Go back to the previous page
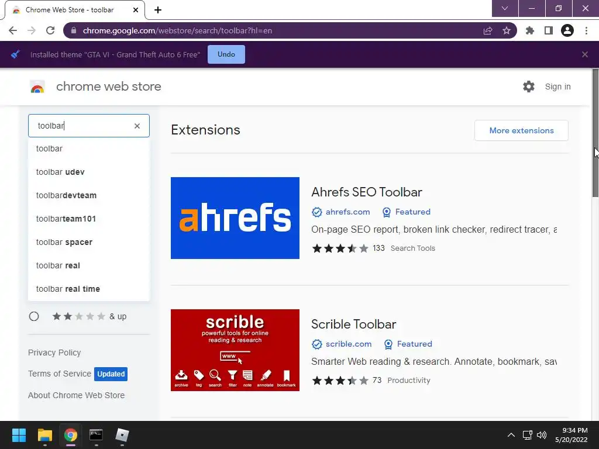This screenshot has width=599, height=449. click(x=13, y=30)
